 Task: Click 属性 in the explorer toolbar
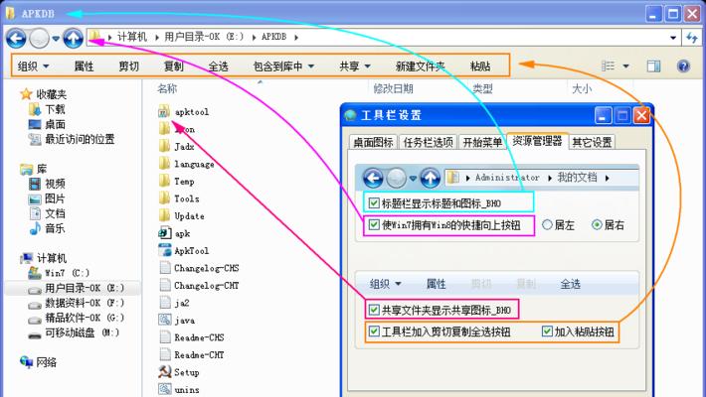coord(84,66)
